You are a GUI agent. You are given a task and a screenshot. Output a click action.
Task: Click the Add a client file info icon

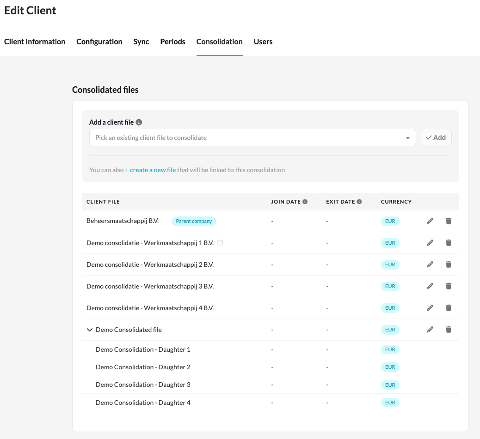click(x=139, y=122)
